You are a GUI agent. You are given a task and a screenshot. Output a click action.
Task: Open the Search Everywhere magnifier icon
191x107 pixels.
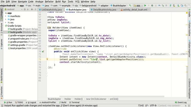coord(185,5)
